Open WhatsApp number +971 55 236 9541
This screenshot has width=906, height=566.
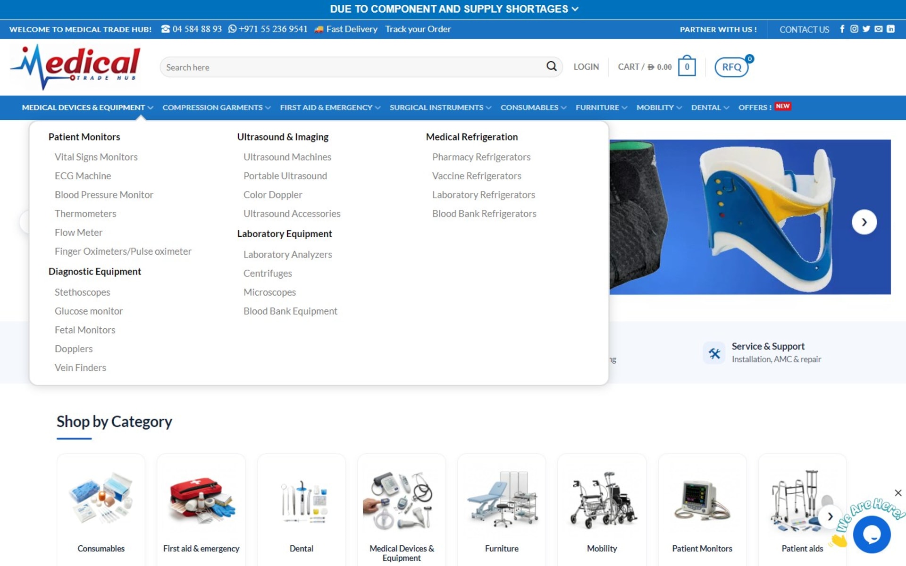[268, 29]
